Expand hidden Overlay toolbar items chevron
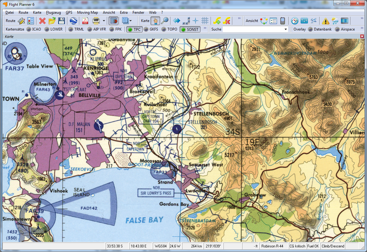 (362, 28)
